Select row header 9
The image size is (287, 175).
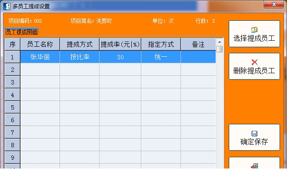point(13,158)
